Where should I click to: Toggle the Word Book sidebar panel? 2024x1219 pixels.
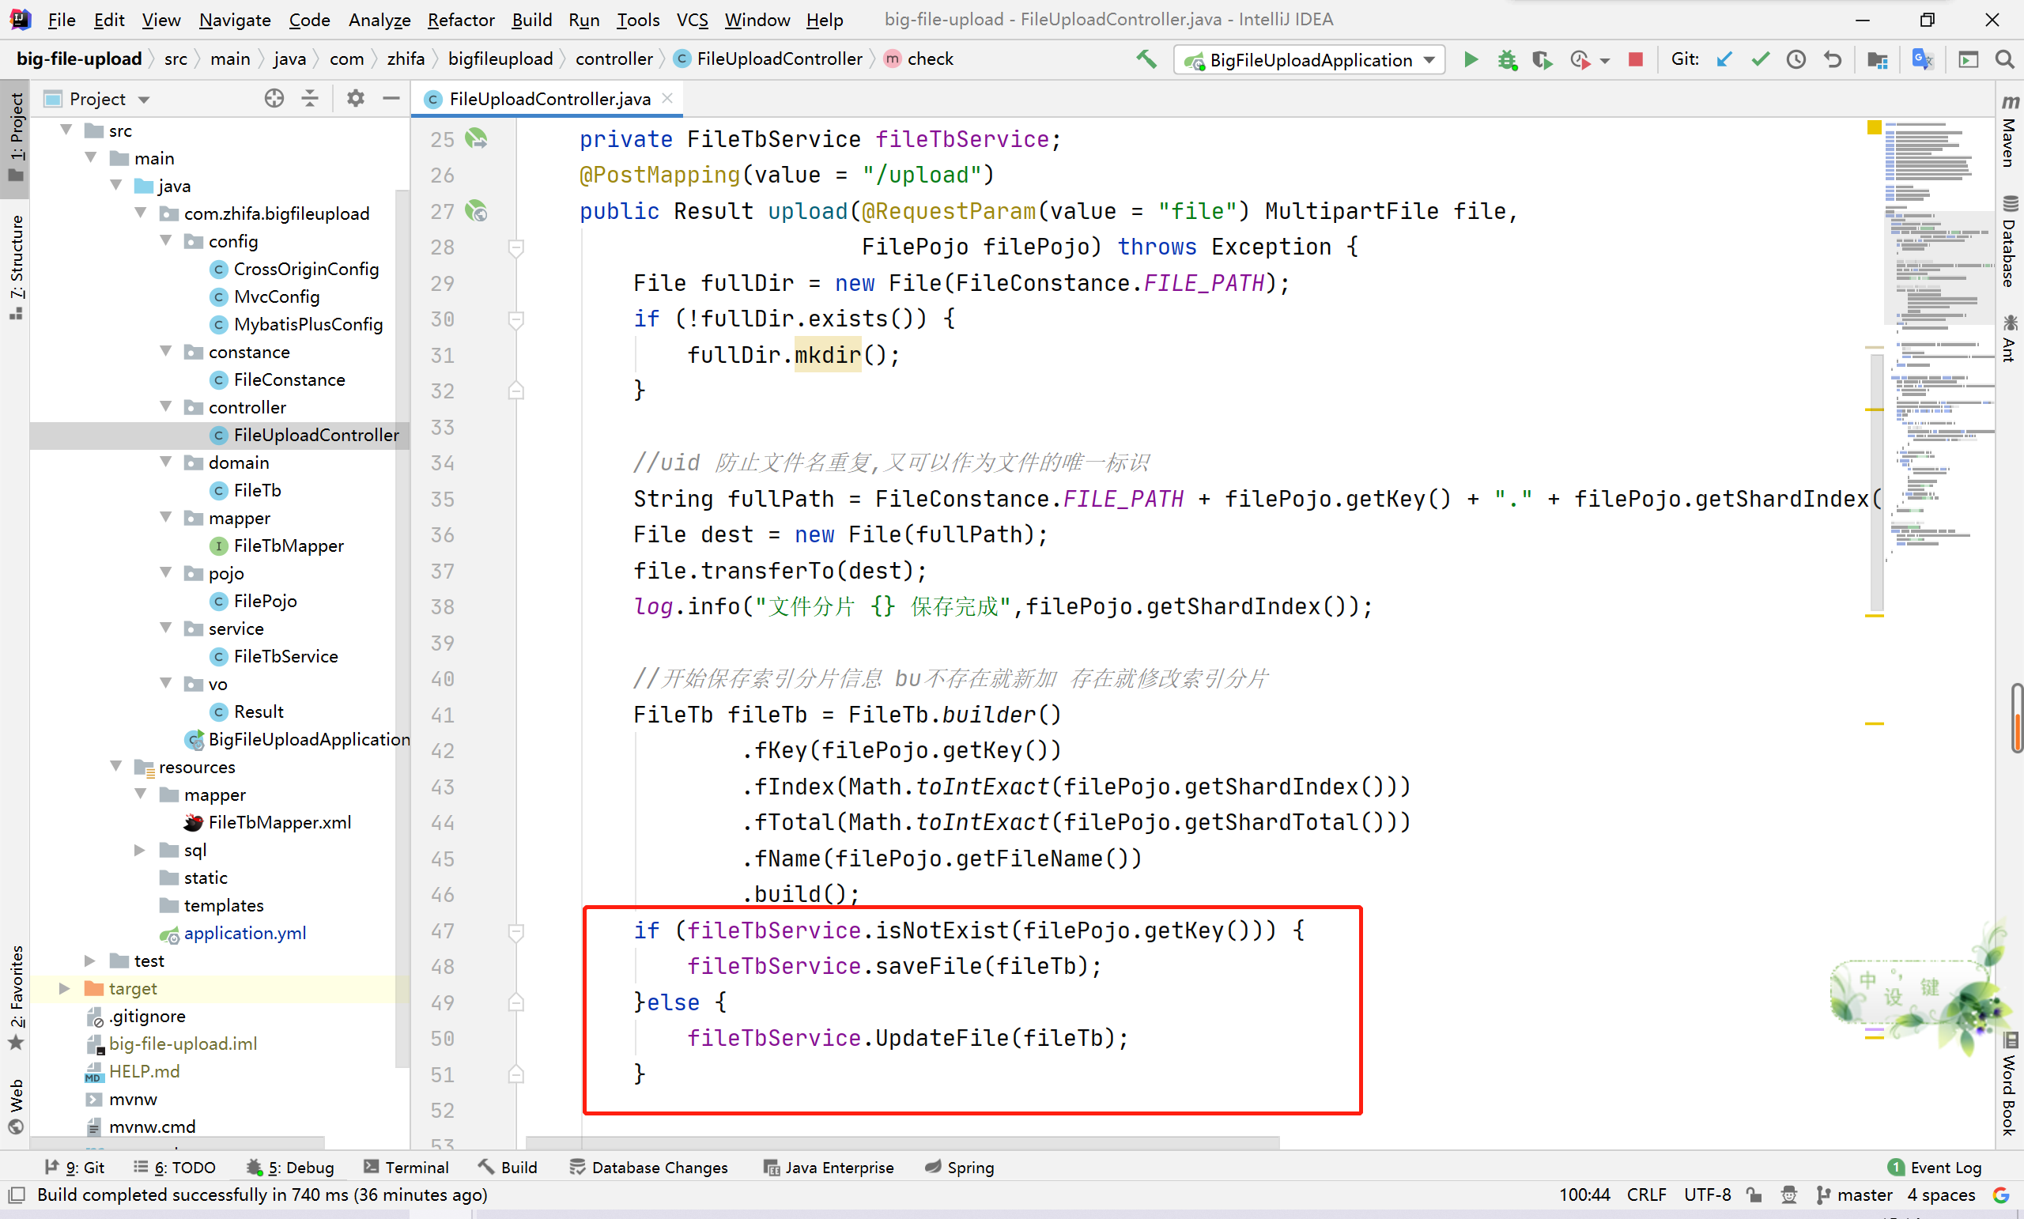point(2008,1093)
